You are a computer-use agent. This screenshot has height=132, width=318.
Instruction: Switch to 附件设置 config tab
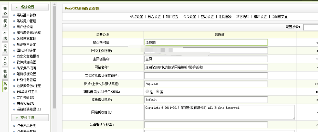click(172, 17)
